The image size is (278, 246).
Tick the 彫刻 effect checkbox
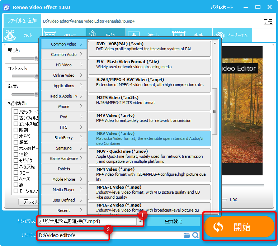pos(16,130)
